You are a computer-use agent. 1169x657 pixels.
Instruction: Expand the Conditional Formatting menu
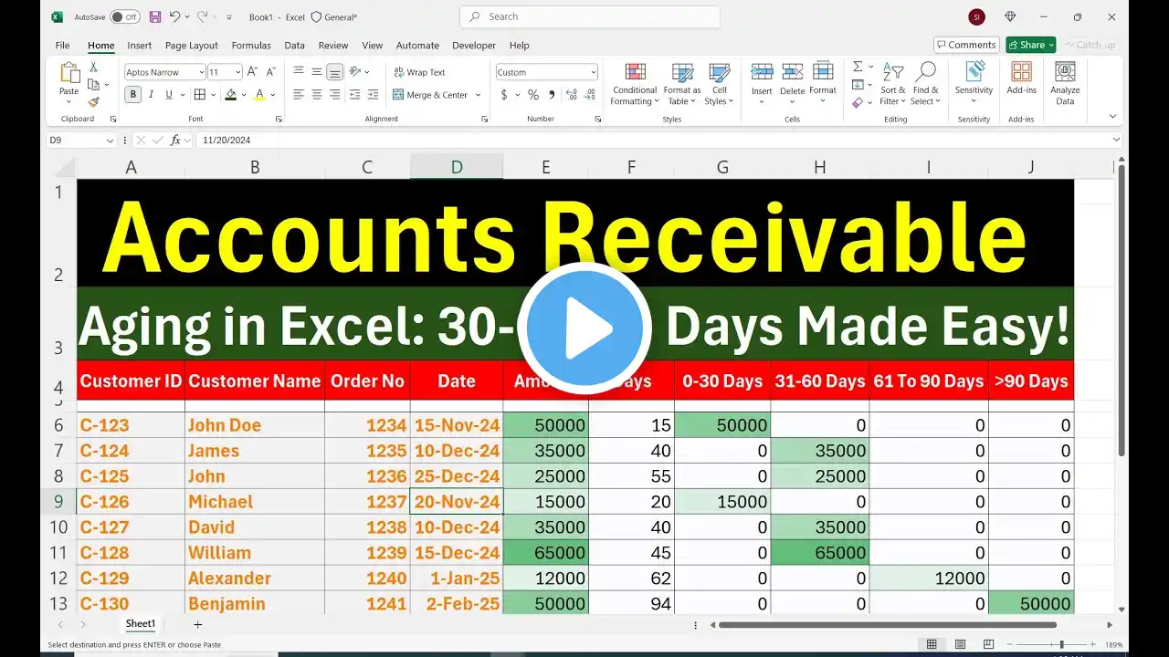635,83
